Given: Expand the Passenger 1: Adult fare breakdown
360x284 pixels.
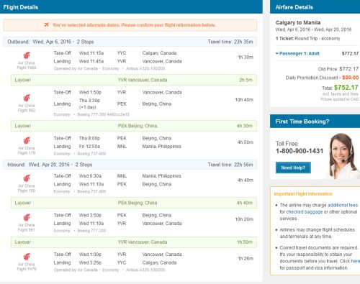Looking at the screenshot, I should (x=297, y=53).
